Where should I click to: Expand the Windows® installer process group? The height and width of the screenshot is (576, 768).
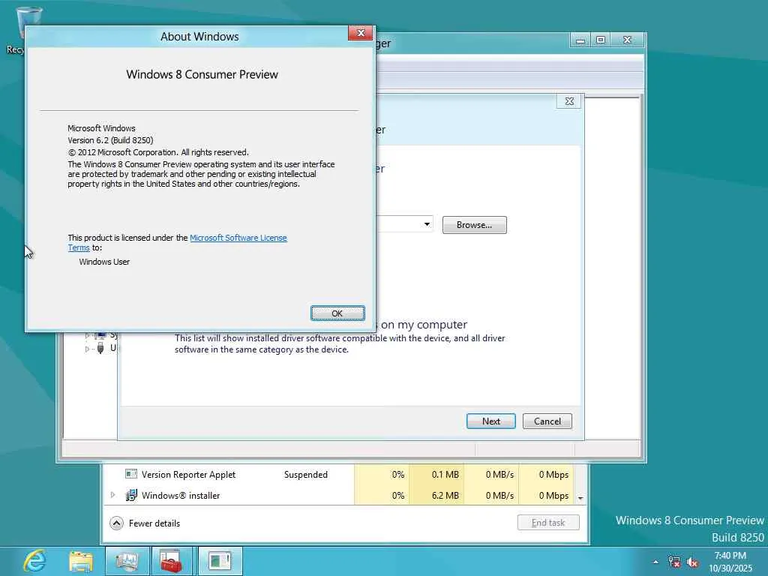point(113,495)
